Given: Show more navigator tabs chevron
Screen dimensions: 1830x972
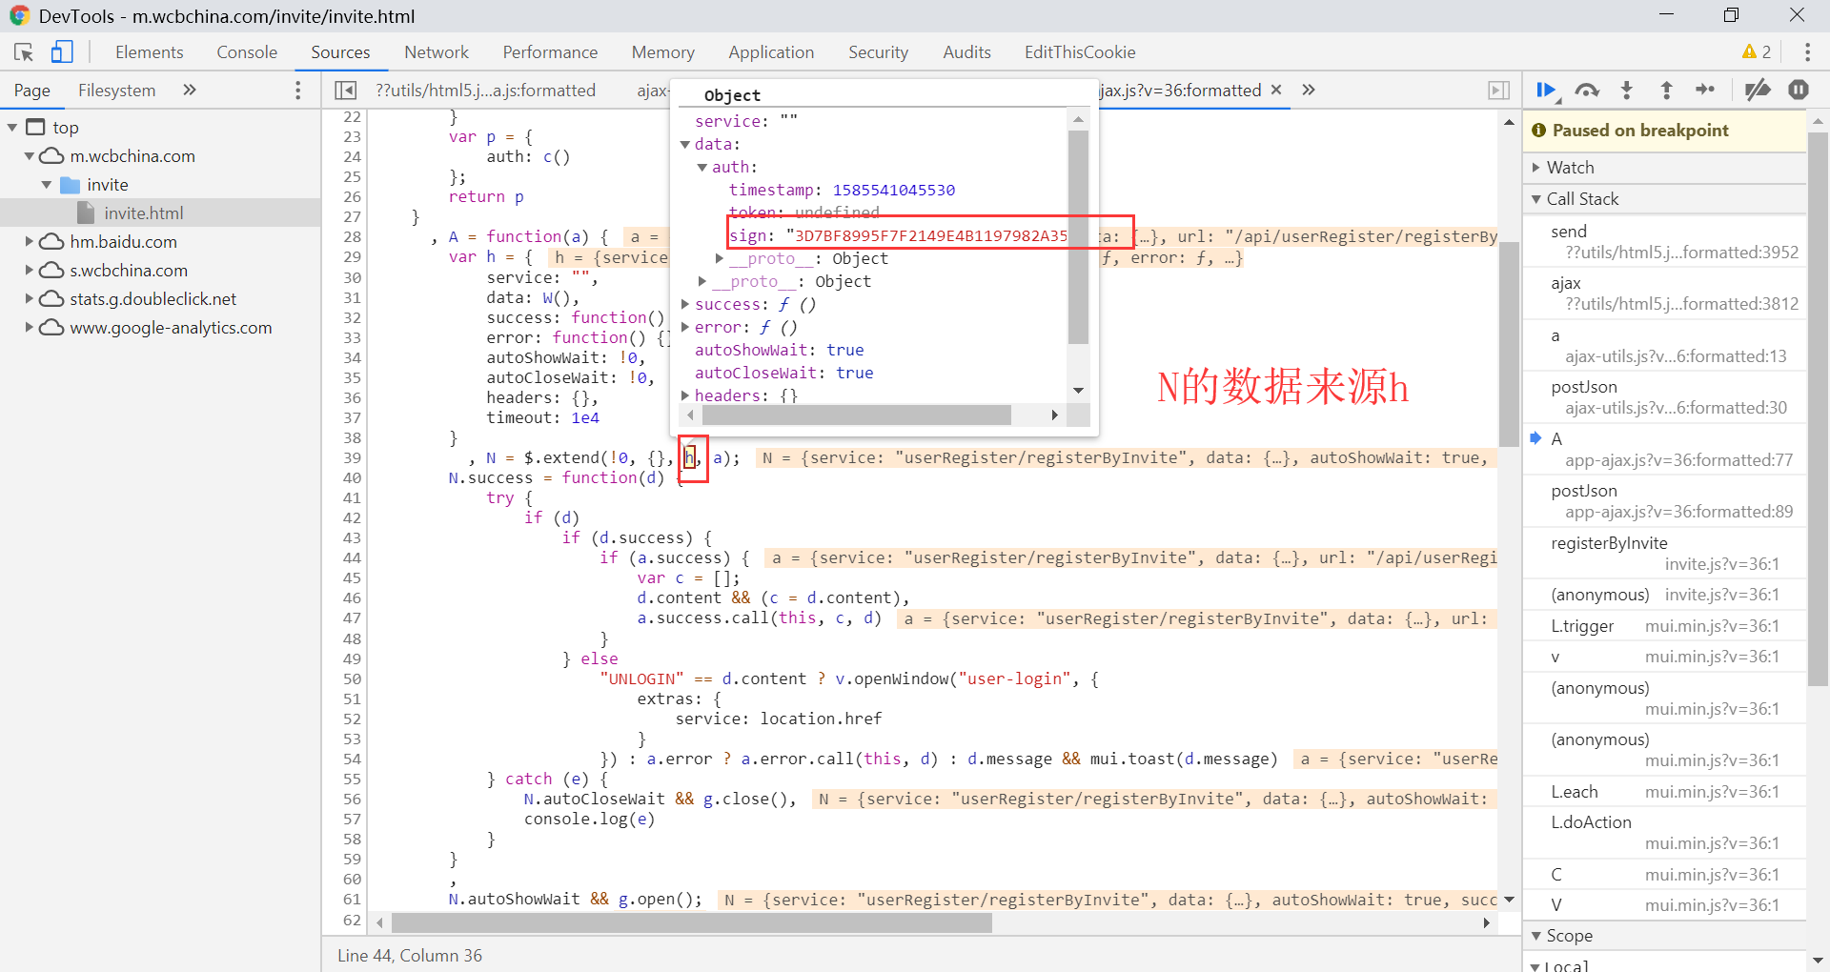Looking at the screenshot, I should tap(190, 90).
